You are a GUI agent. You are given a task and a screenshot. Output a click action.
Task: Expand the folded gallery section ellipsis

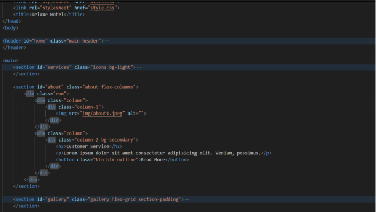(187, 199)
